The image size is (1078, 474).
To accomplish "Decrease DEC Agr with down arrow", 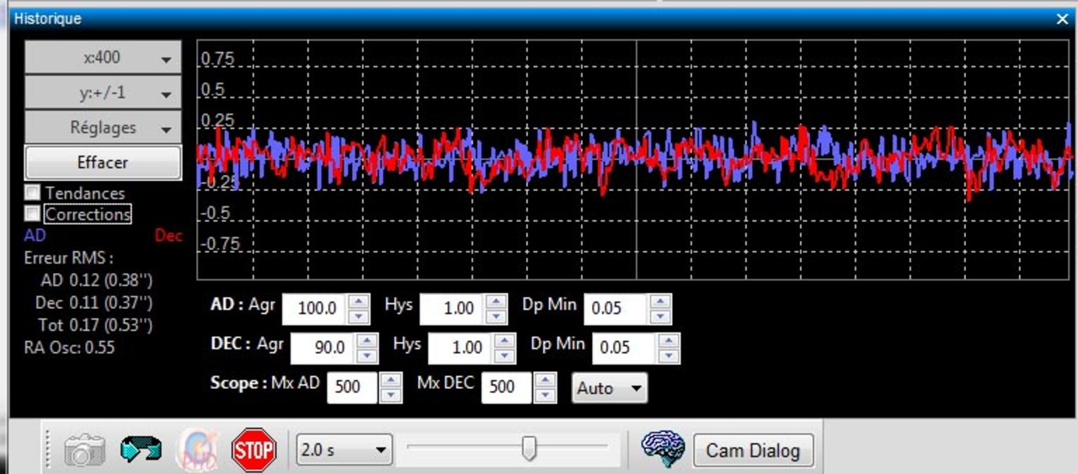I will pyautogui.click(x=368, y=356).
